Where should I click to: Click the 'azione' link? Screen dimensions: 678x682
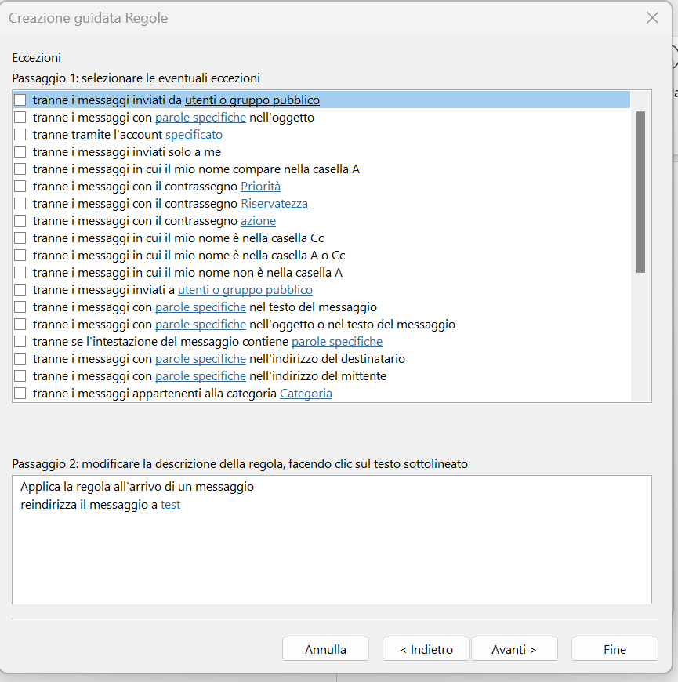pyautogui.click(x=258, y=221)
